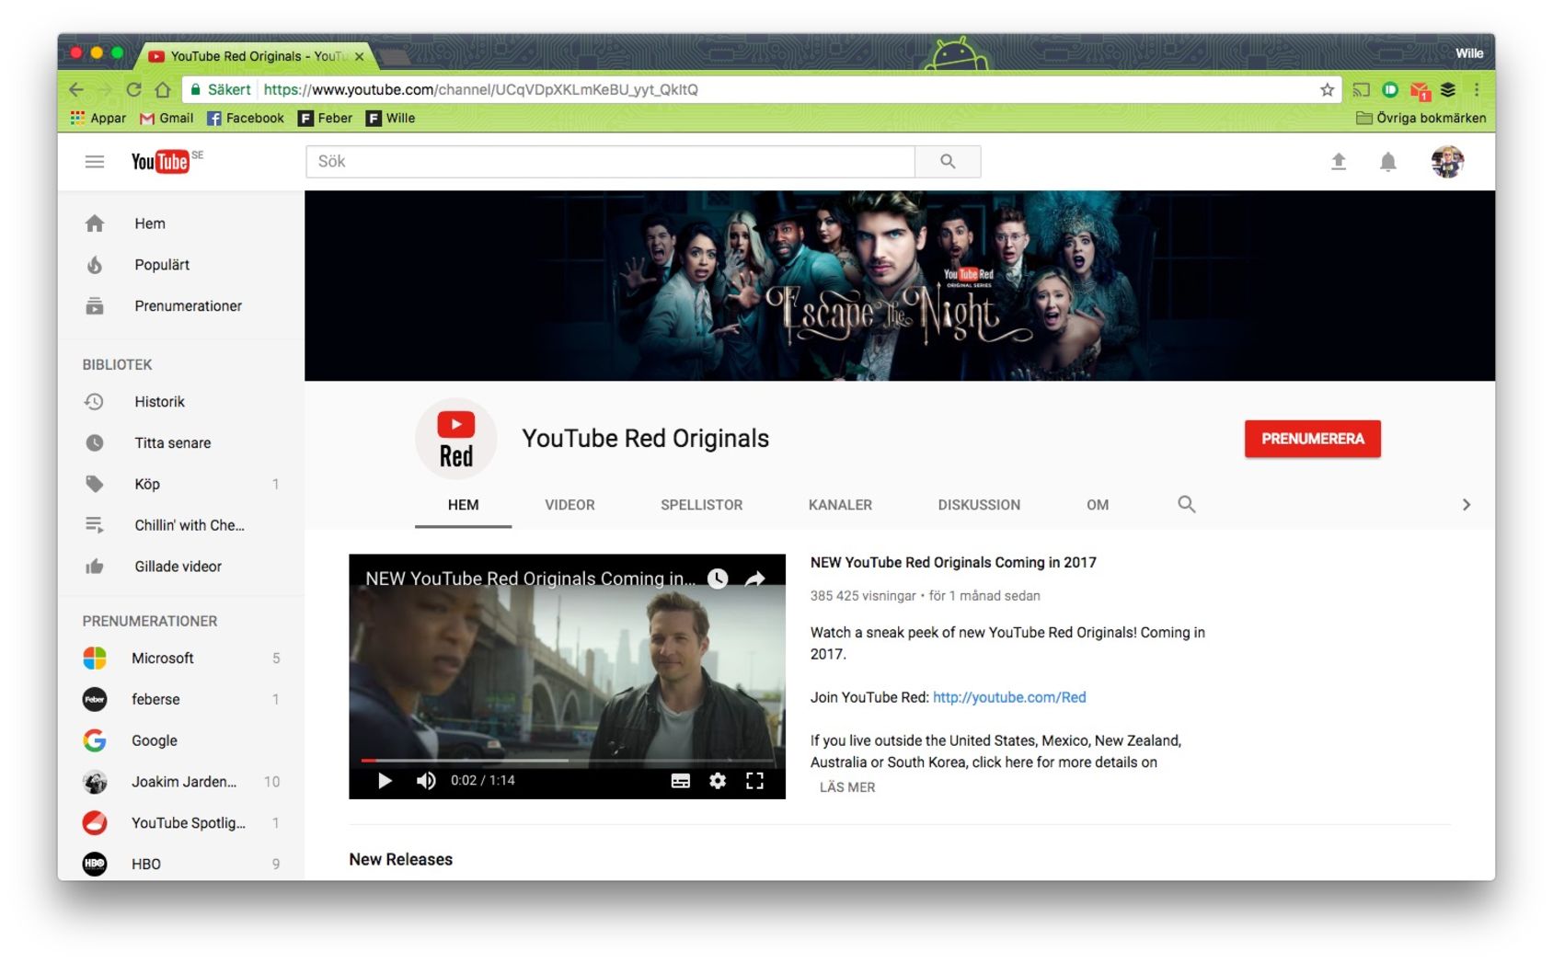Open the Feber bookmark
The height and width of the screenshot is (963, 1553).
(326, 118)
